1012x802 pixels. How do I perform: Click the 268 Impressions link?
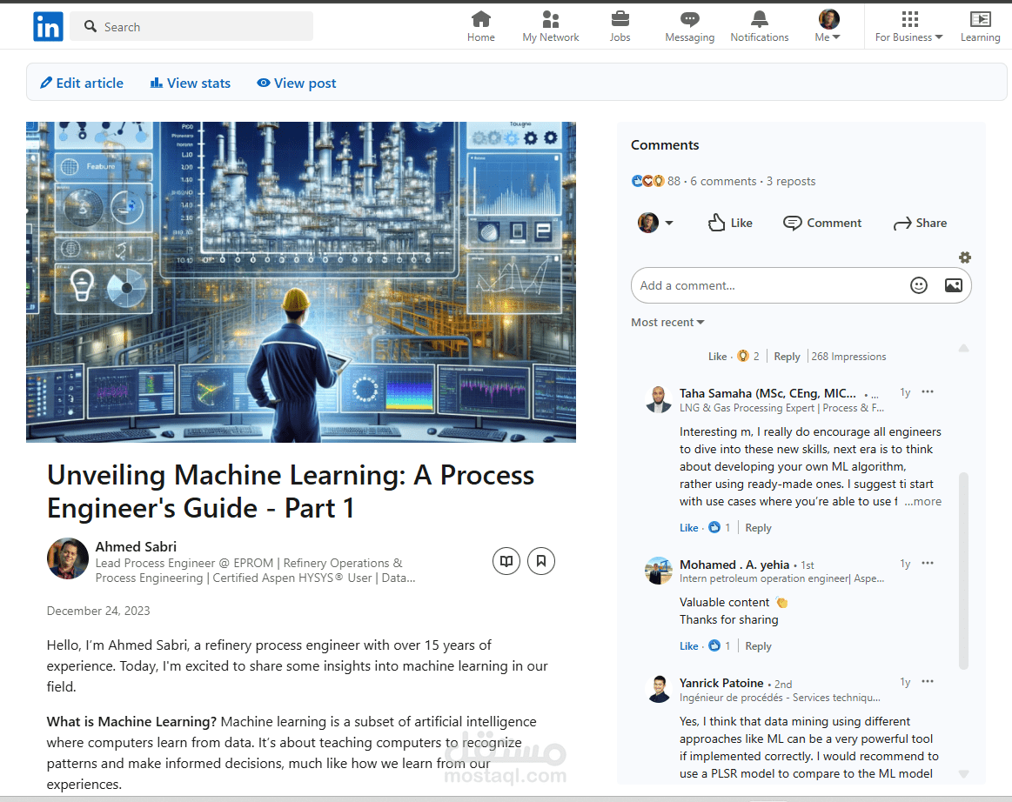(848, 356)
